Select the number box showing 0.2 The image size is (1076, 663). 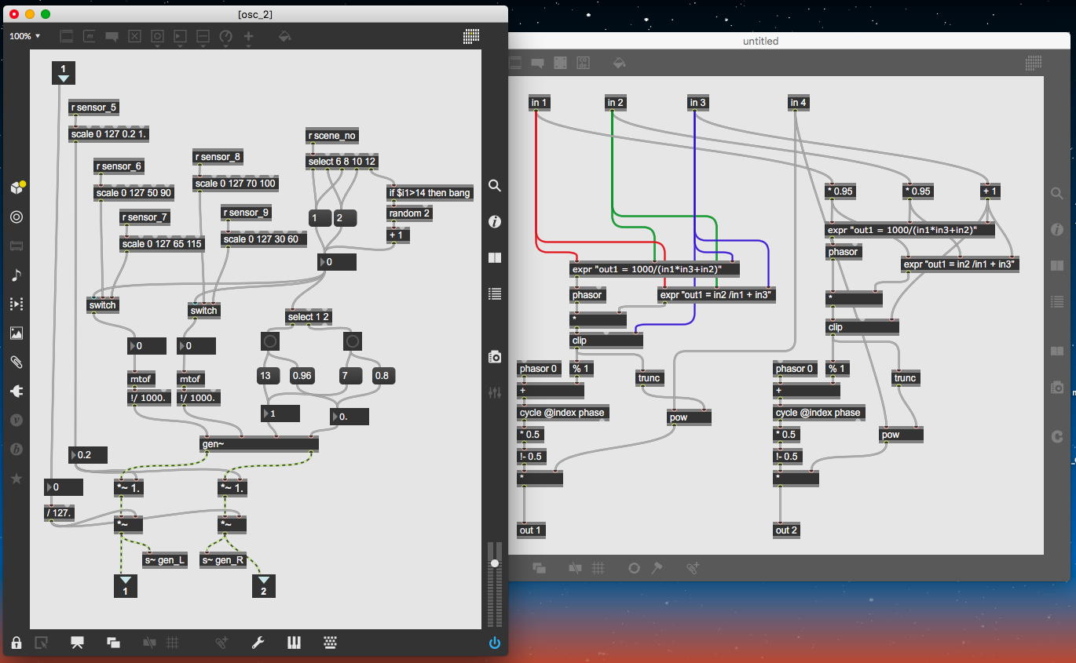click(x=88, y=454)
